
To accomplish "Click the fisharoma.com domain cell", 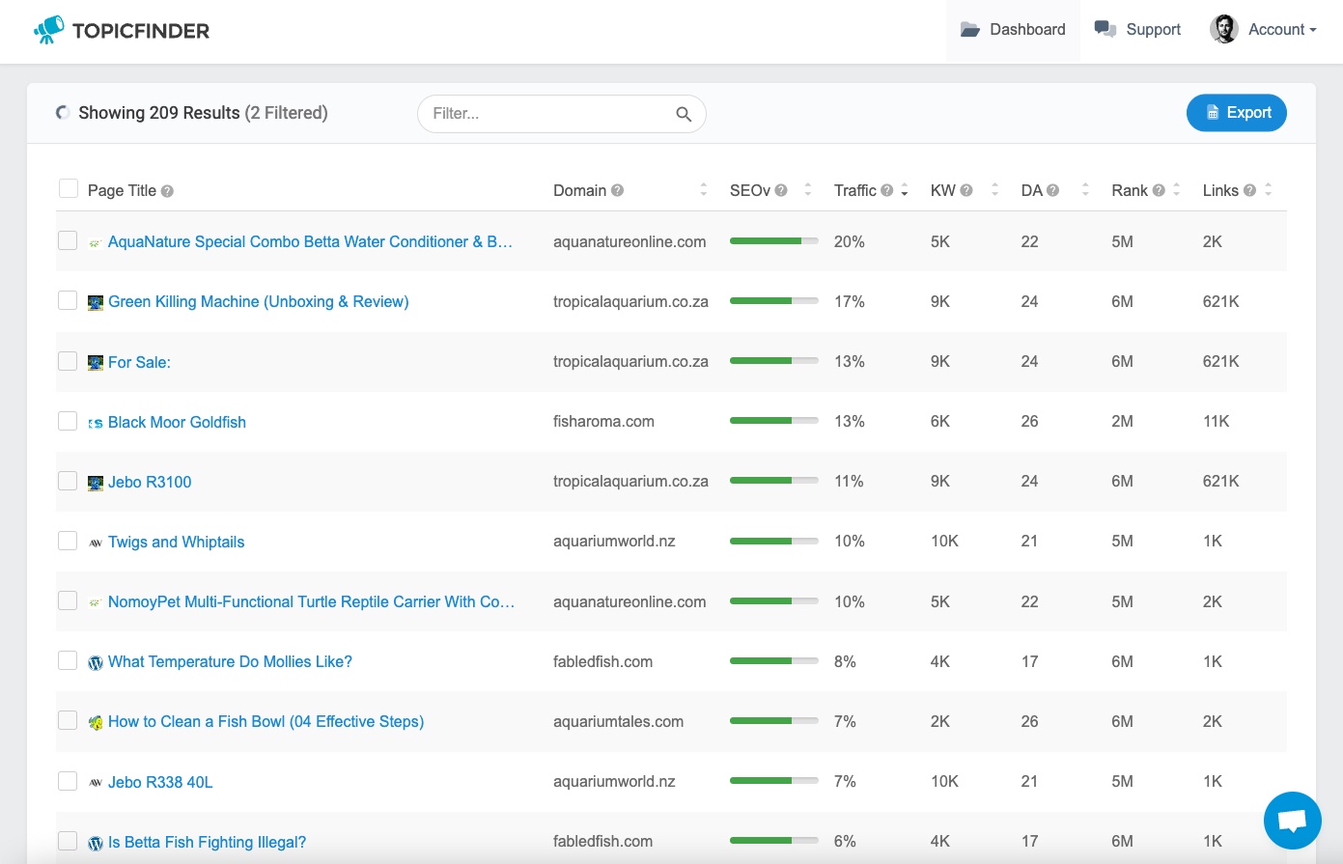I will tap(603, 421).
